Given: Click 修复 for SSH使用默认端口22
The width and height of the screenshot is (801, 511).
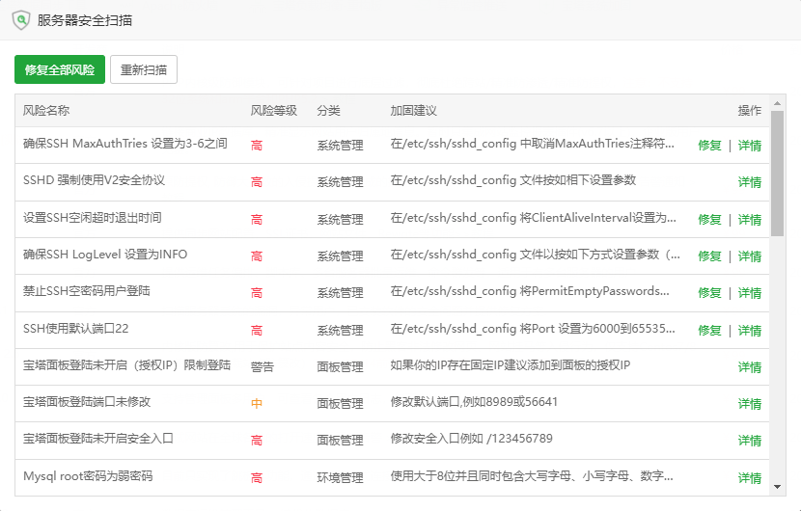Looking at the screenshot, I should pos(709,331).
